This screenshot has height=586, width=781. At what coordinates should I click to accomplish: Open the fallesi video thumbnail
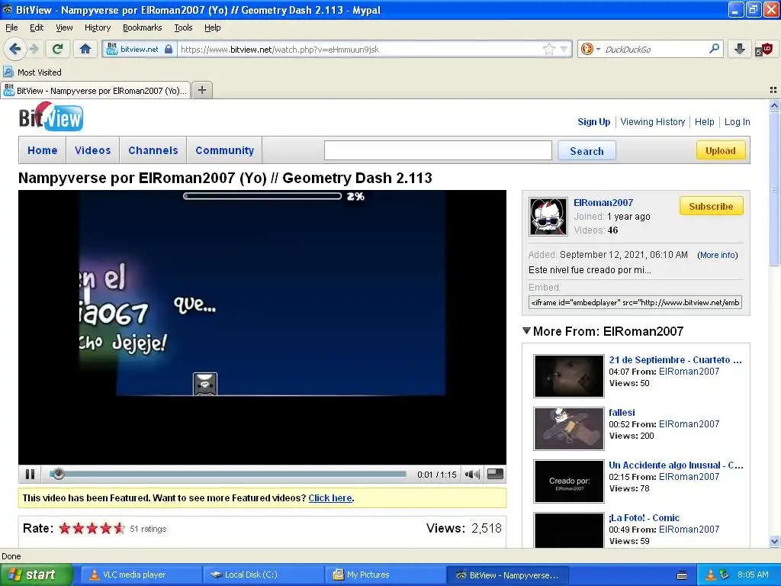pos(568,429)
